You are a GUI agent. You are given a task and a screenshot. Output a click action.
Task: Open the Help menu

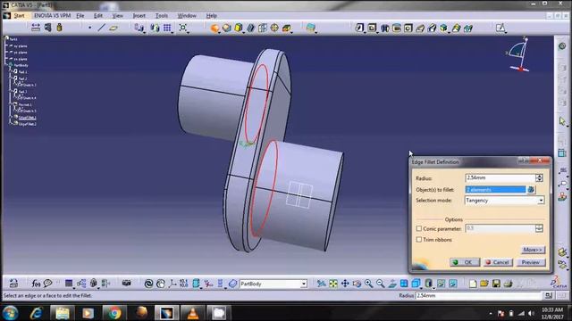[x=212, y=16]
